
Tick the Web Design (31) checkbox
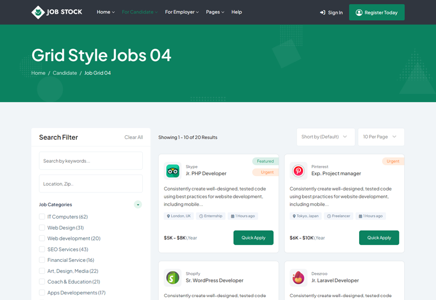coord(42,227)
